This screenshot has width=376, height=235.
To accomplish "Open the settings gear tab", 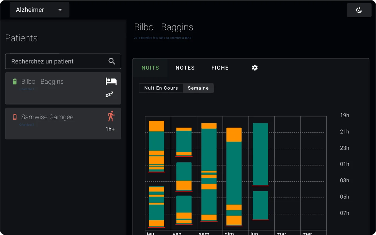I will tap(255, 68).
